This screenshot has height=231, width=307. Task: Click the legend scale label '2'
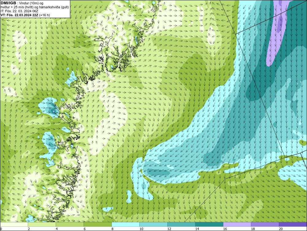point(29,229)
